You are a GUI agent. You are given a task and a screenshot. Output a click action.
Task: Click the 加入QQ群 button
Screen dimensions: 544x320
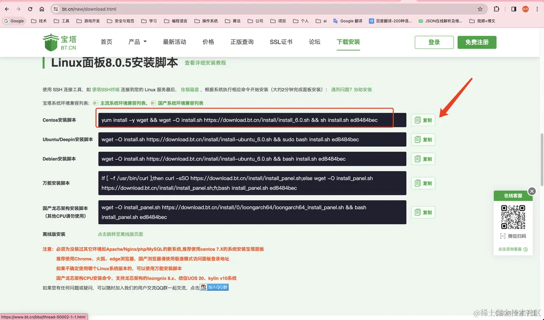click(x=214, y=287)
